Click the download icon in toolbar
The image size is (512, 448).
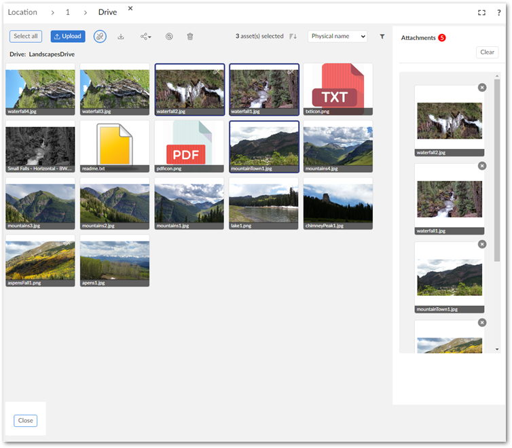tap(121, 37)
